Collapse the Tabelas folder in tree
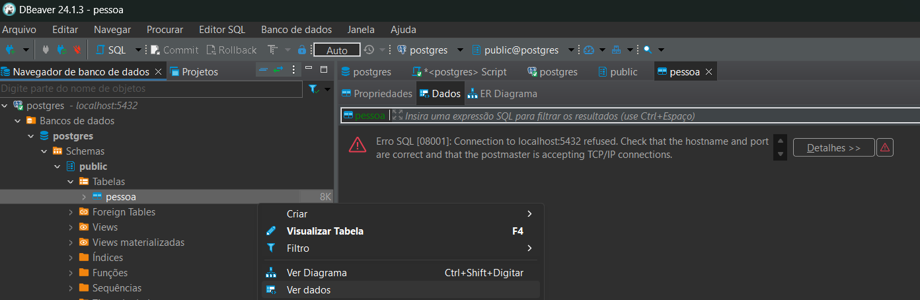 tap(70, 182)
